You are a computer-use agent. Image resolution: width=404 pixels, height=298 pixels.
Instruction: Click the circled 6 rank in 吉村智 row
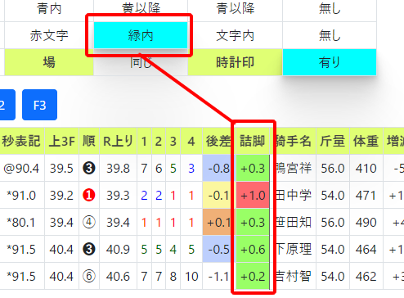click(89, 276)
